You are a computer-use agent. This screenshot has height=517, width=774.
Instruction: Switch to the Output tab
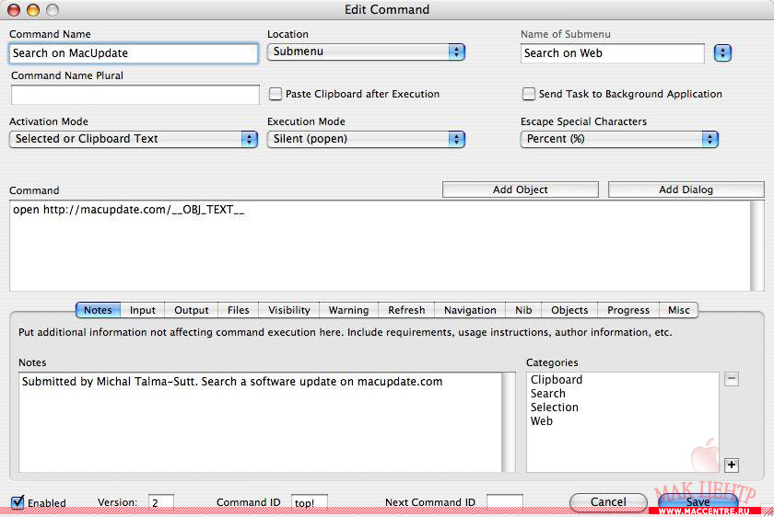click(x=192, y=310)
